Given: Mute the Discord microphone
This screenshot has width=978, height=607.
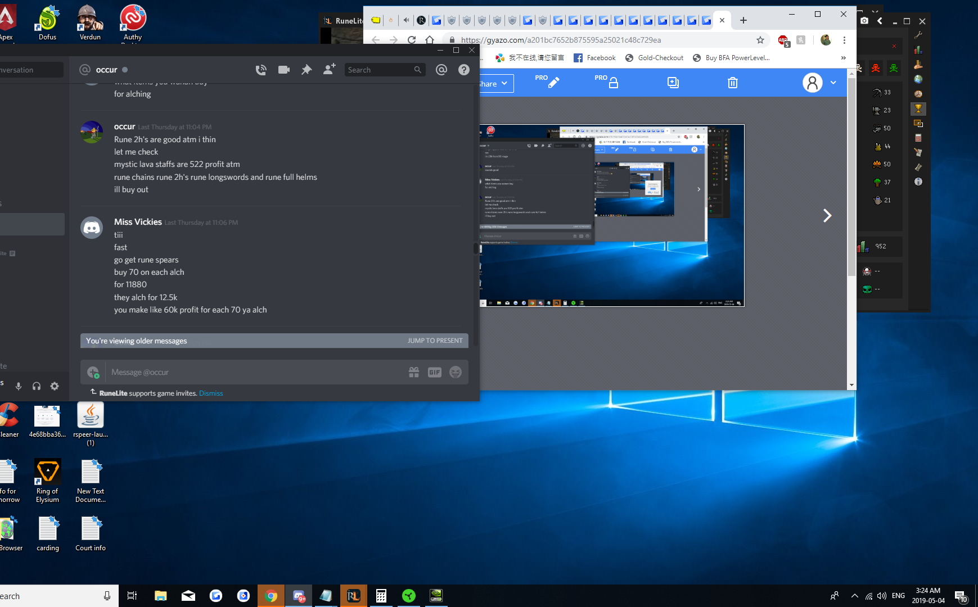Looking at the screenshot, I should (x=19, y=386).
